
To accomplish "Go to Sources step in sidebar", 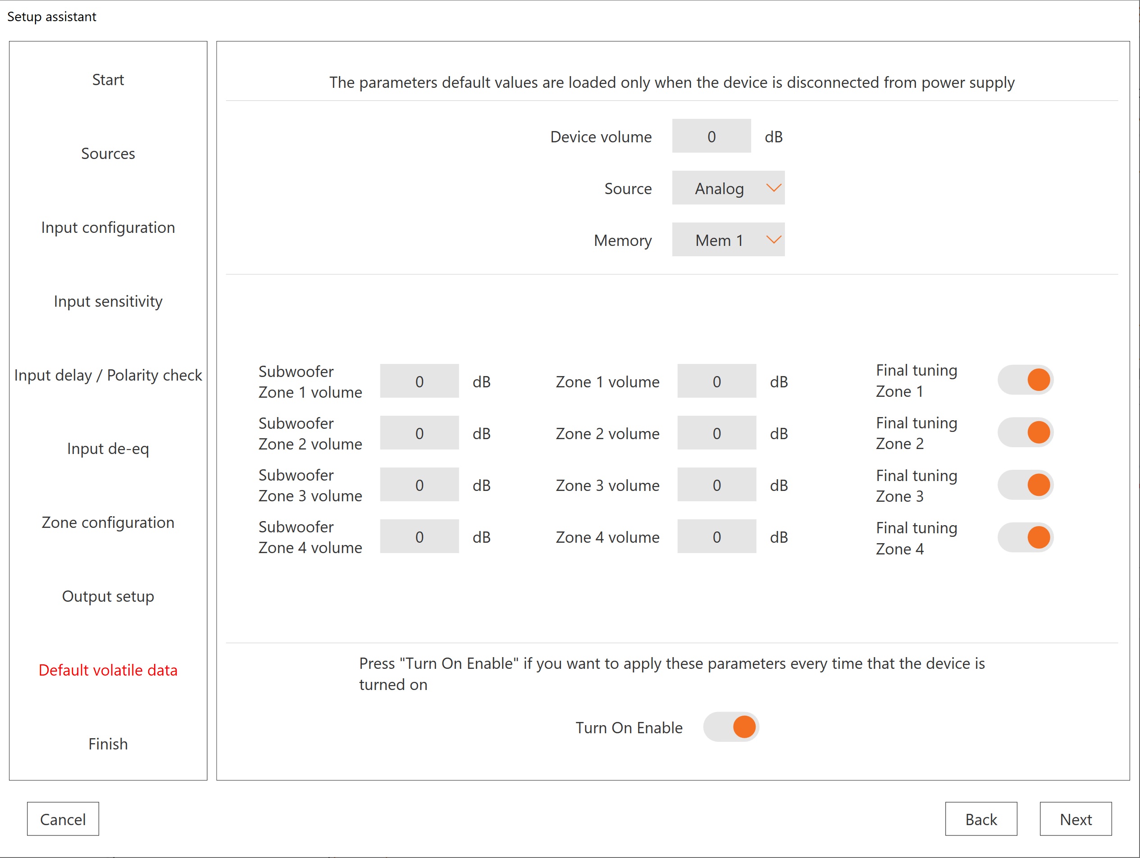I will pyautogui.click(x=108, y=154).
